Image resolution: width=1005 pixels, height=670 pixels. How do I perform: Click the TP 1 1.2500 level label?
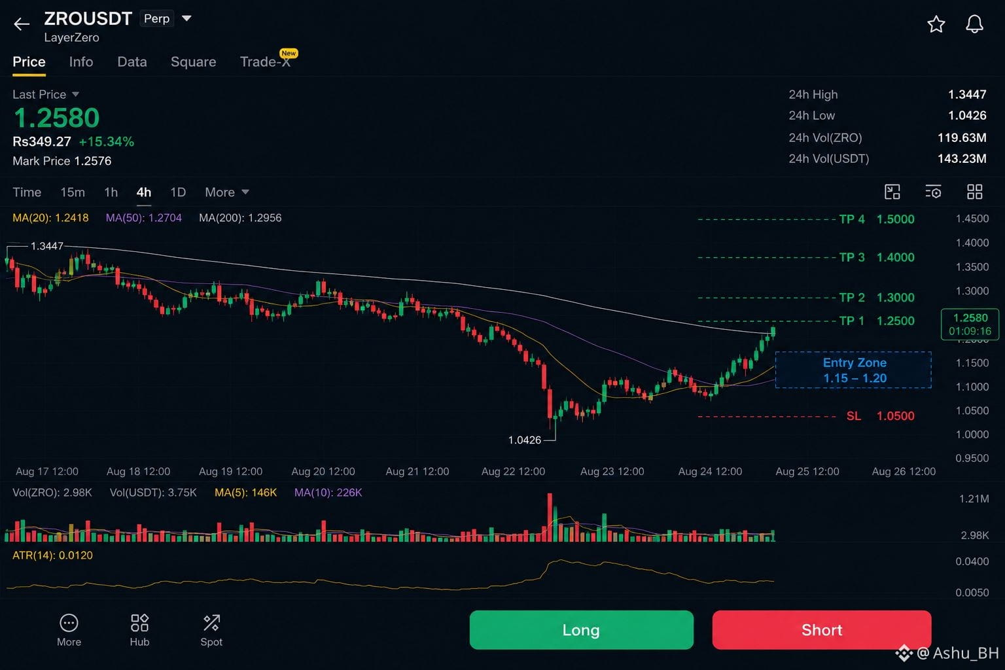pos(877,321)
